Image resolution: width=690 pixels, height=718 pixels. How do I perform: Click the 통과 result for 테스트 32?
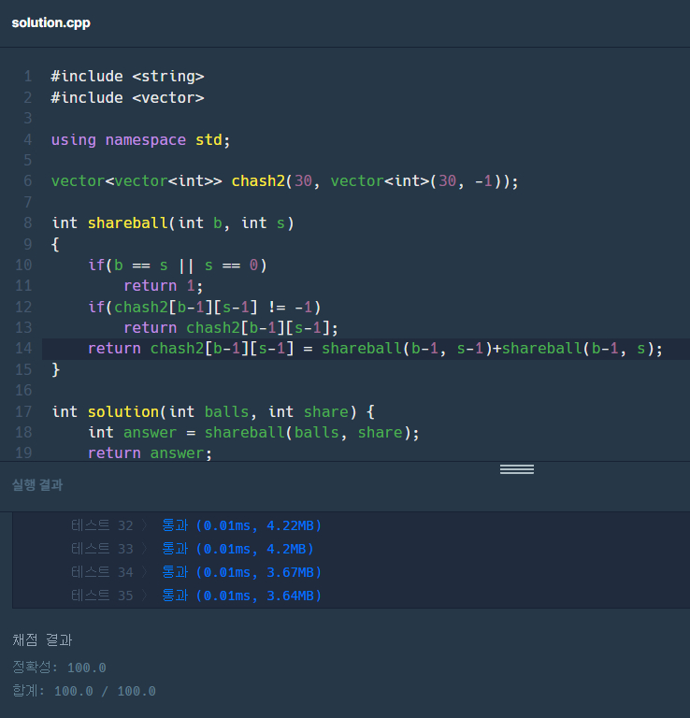(175, 525)
